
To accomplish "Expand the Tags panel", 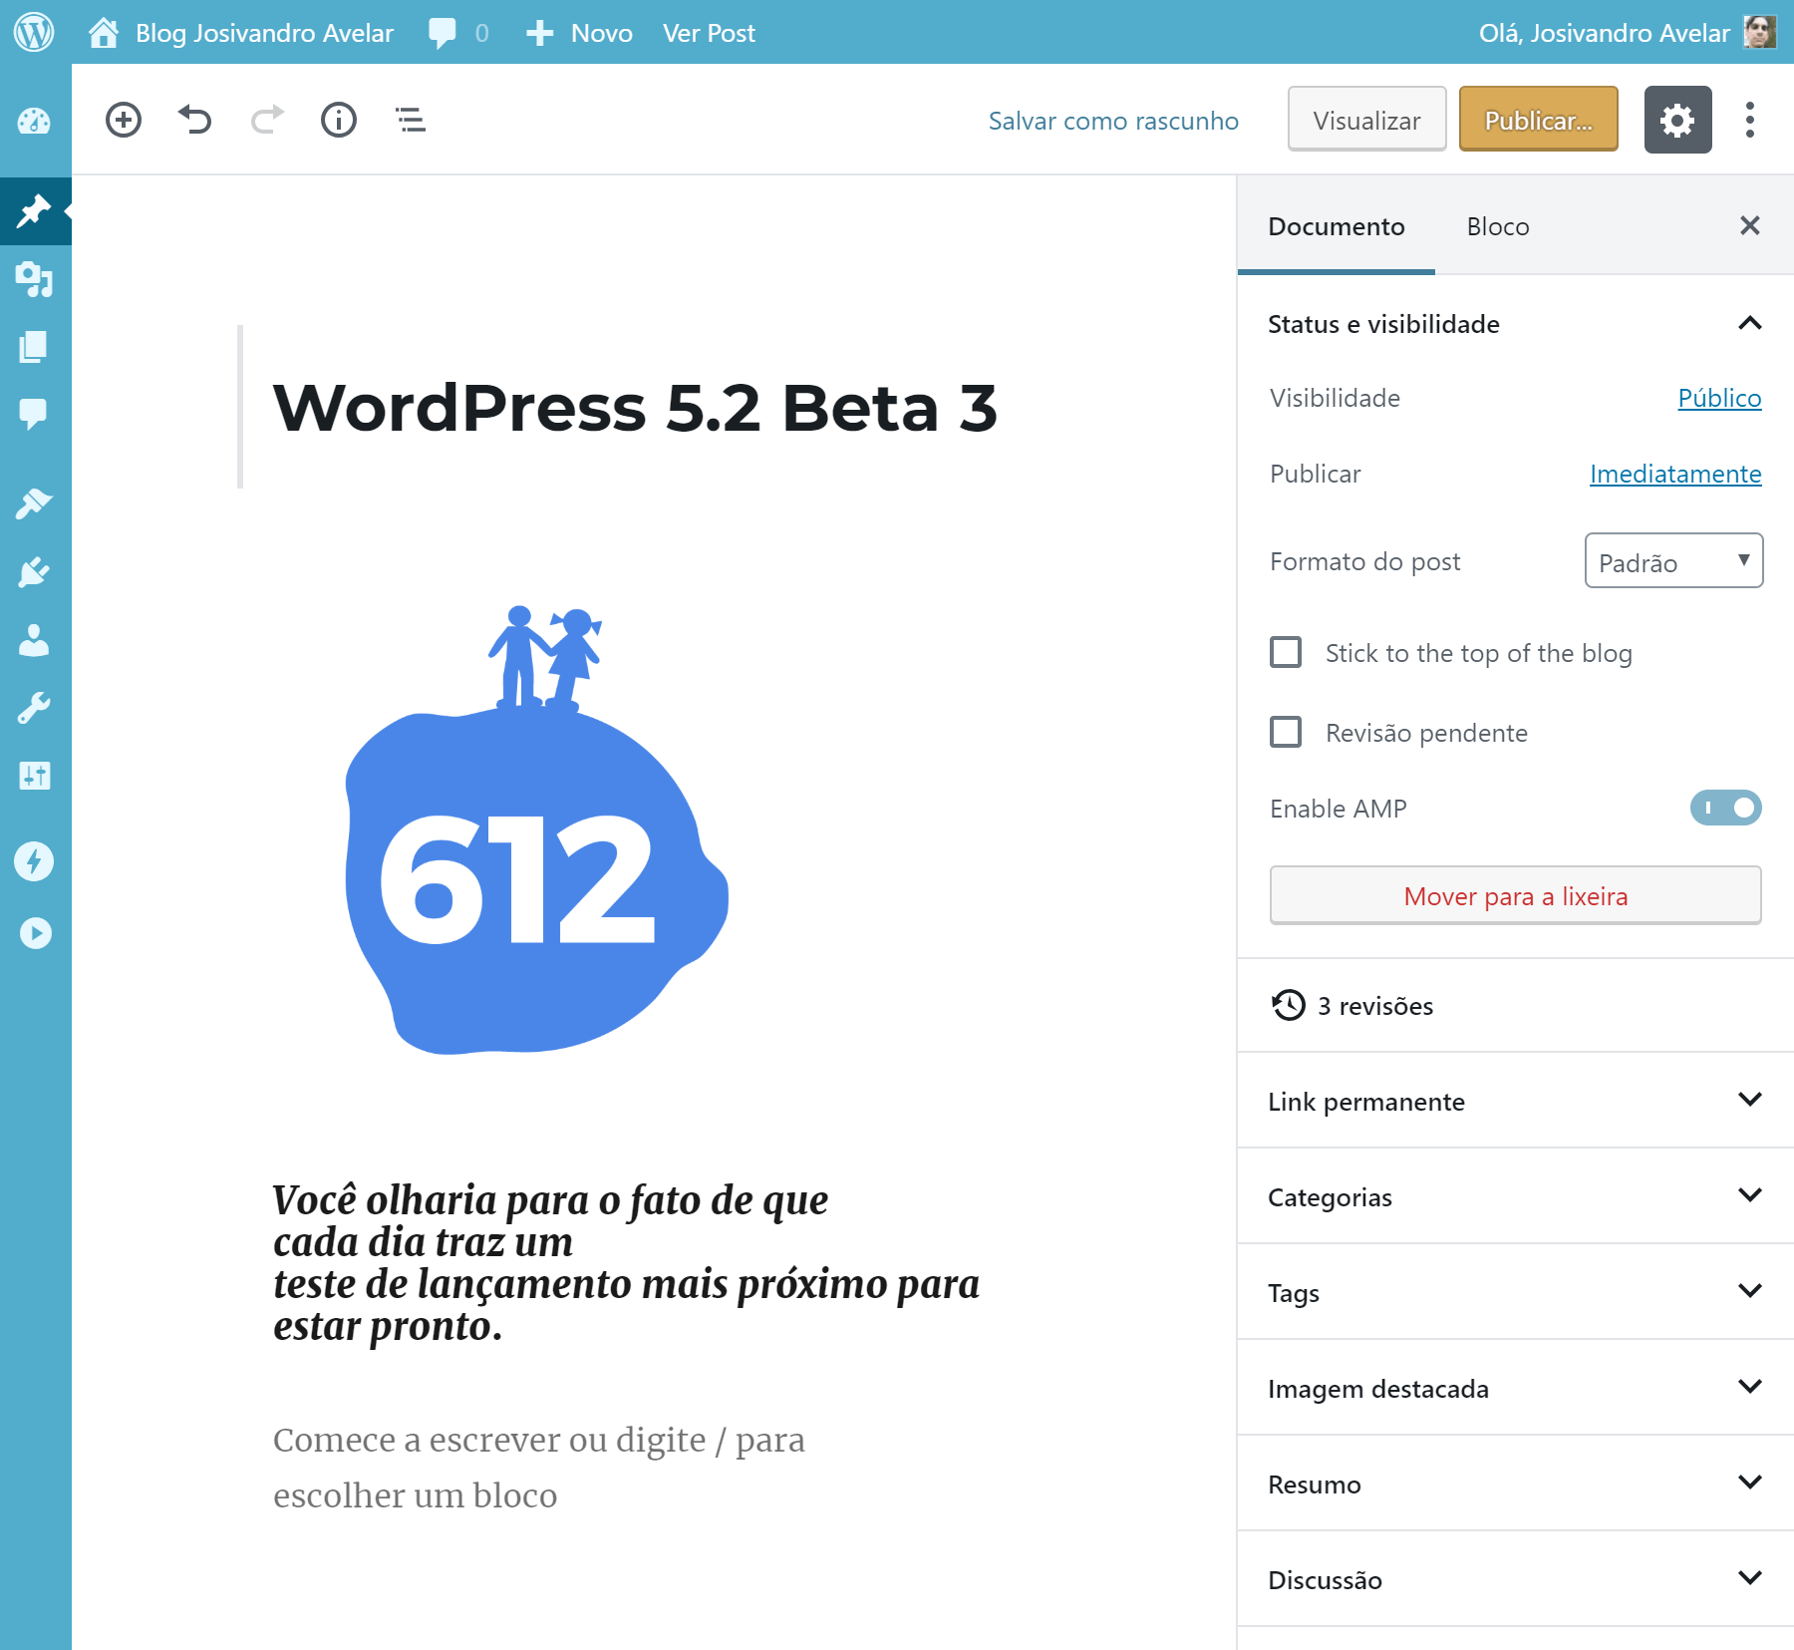I will pos(1515,1292).
